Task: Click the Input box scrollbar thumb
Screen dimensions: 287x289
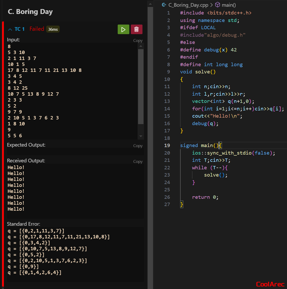Action: pyautogui.click(x=141, y=86)
